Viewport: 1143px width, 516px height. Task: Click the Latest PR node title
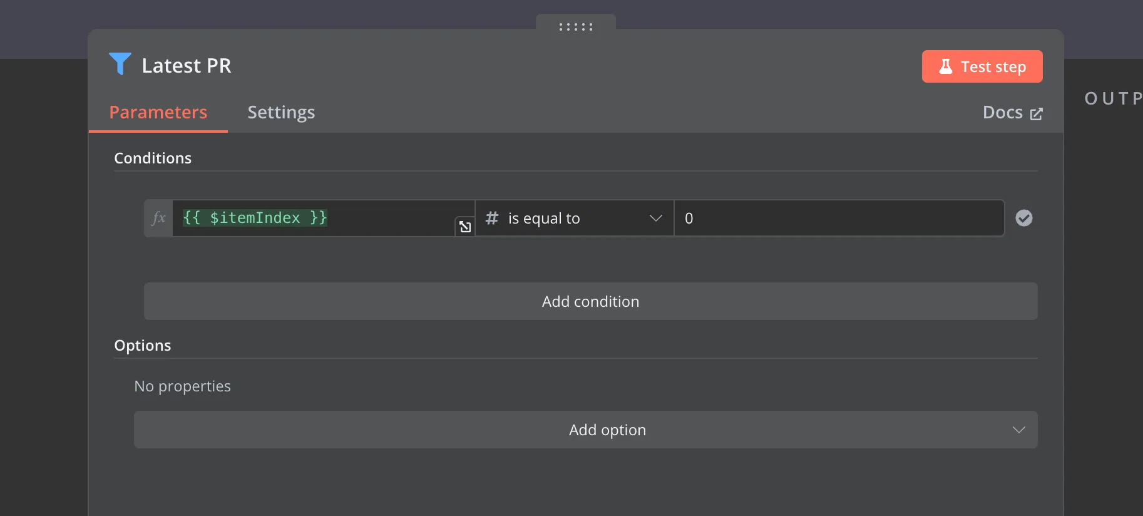(187, 66)
